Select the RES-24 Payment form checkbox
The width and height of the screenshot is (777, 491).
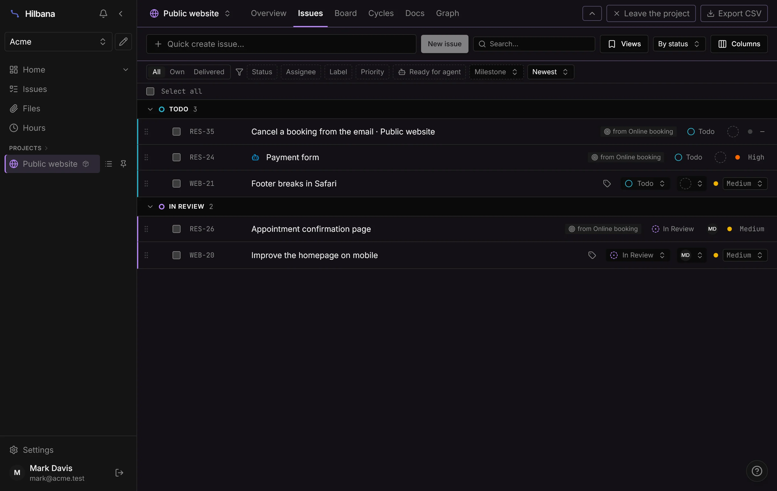pos(177,157)
